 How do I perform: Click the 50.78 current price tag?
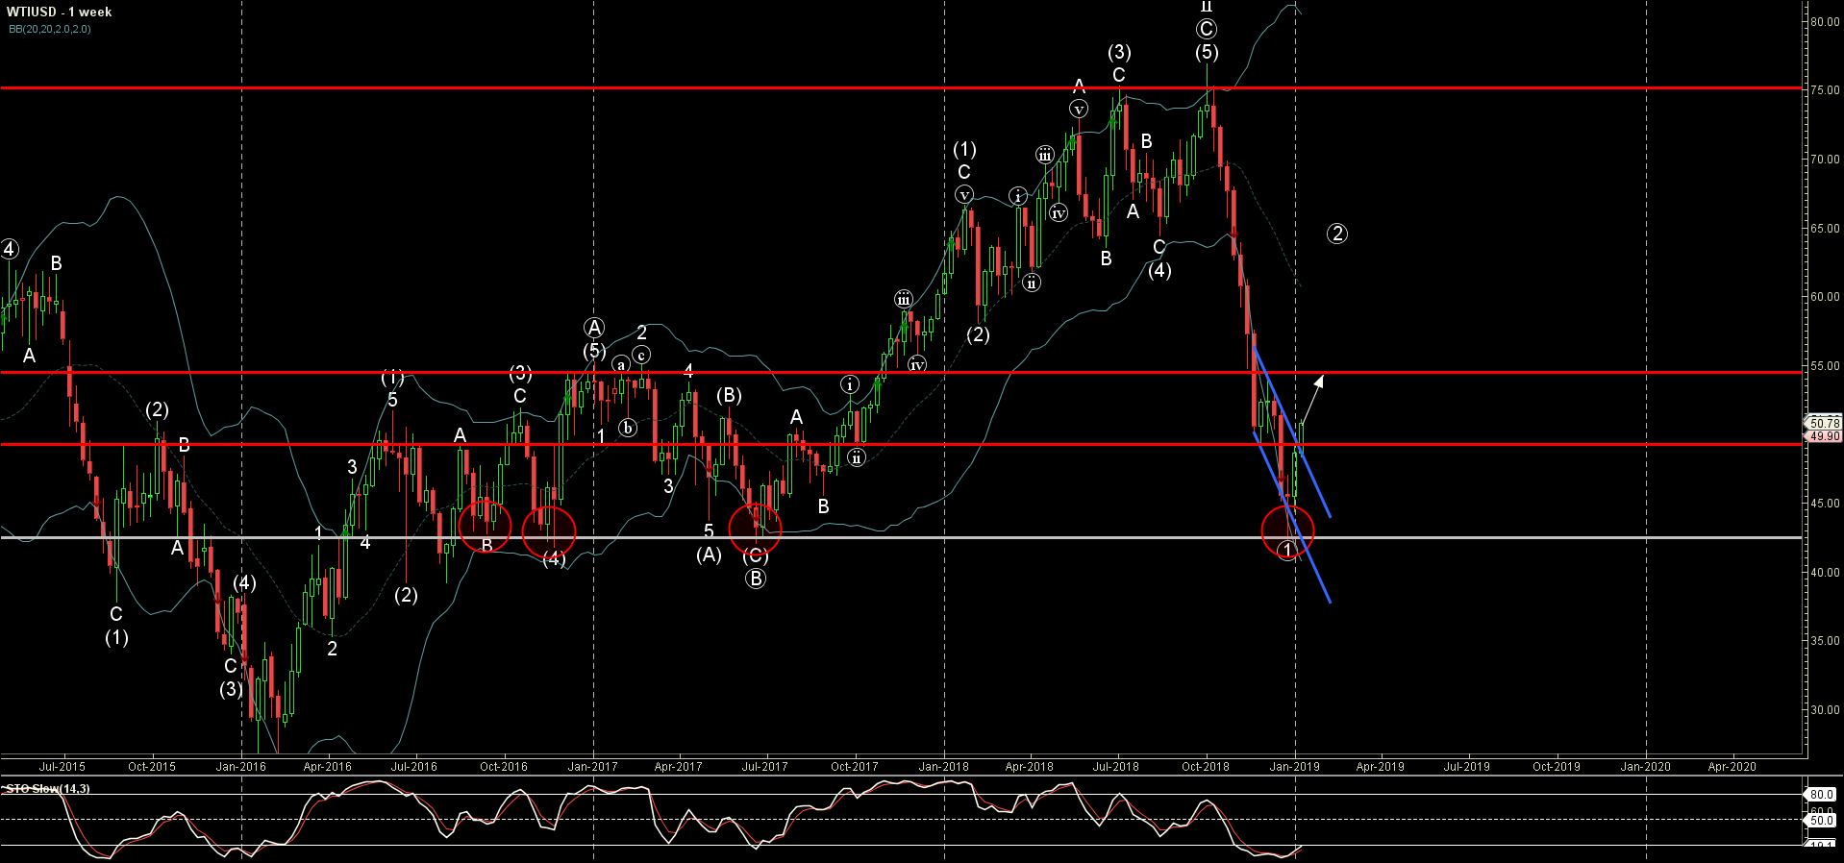pyautogui.click(x=1824, y=423)
